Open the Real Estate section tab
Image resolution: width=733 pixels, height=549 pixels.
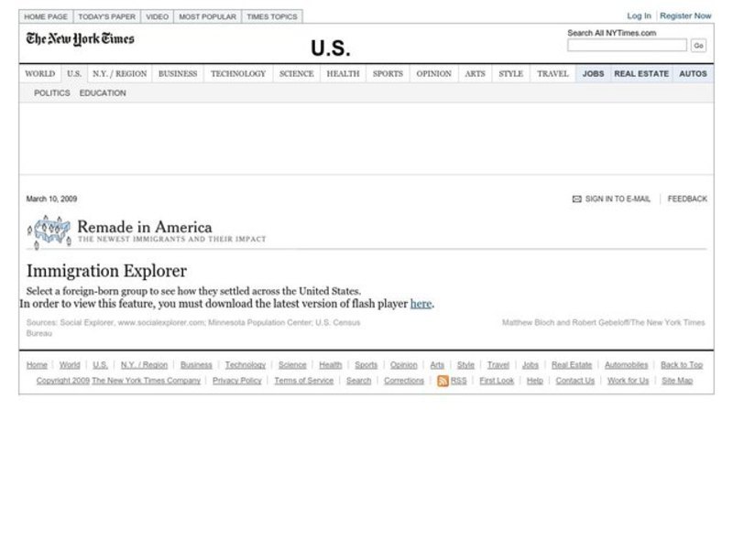pos(641,74)
